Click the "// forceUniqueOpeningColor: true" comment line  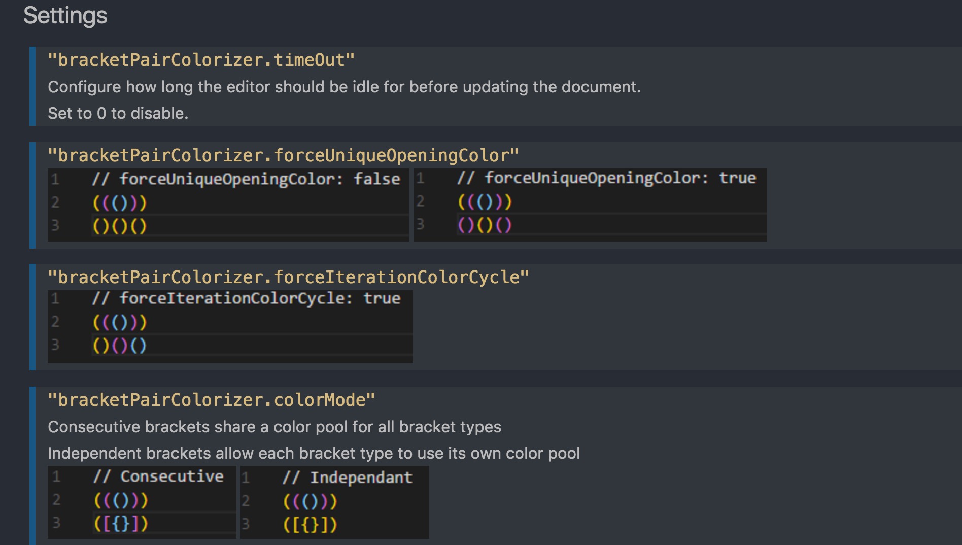606,178
